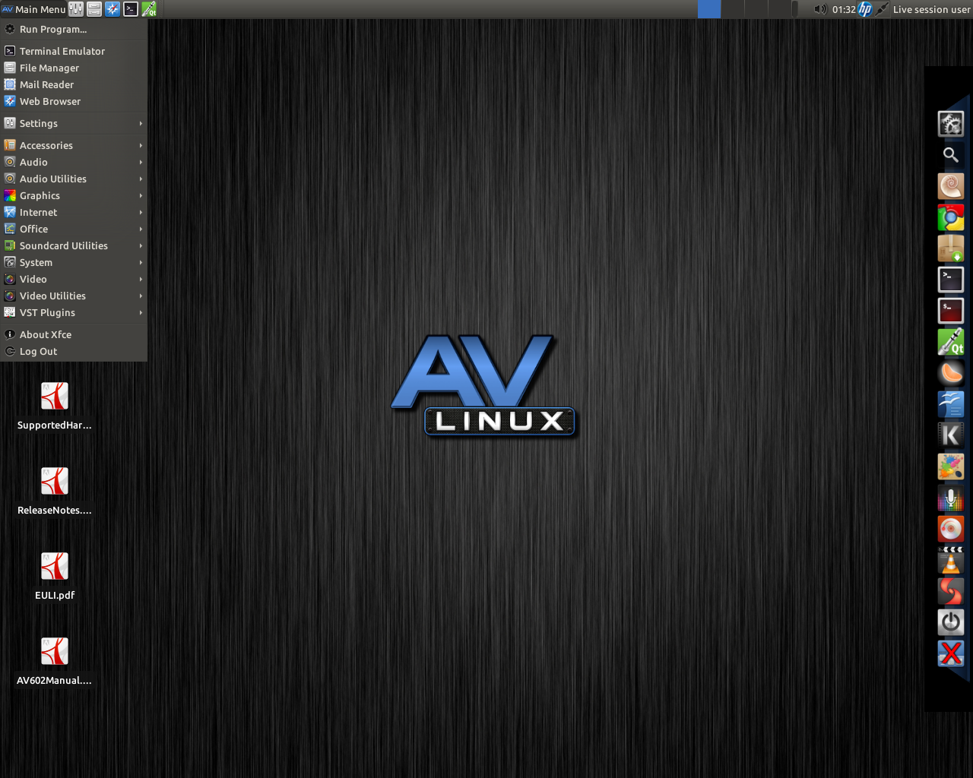Viewport: 973px width, 778px height.
Task: Open Google Chrome from the dock
Action: click(x=951, y=217)
